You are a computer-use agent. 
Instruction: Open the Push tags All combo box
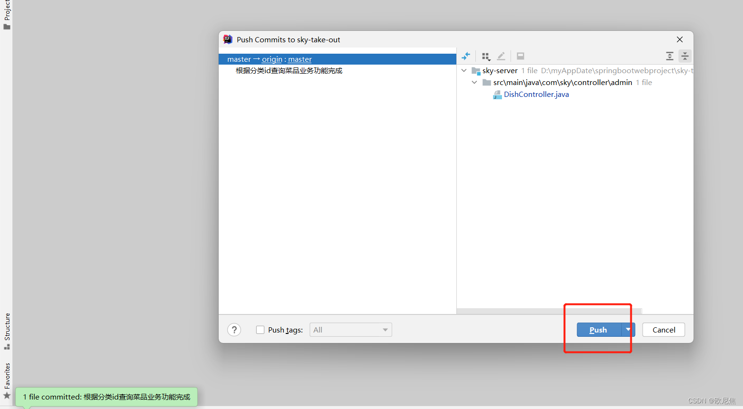(x=351, y=330)
